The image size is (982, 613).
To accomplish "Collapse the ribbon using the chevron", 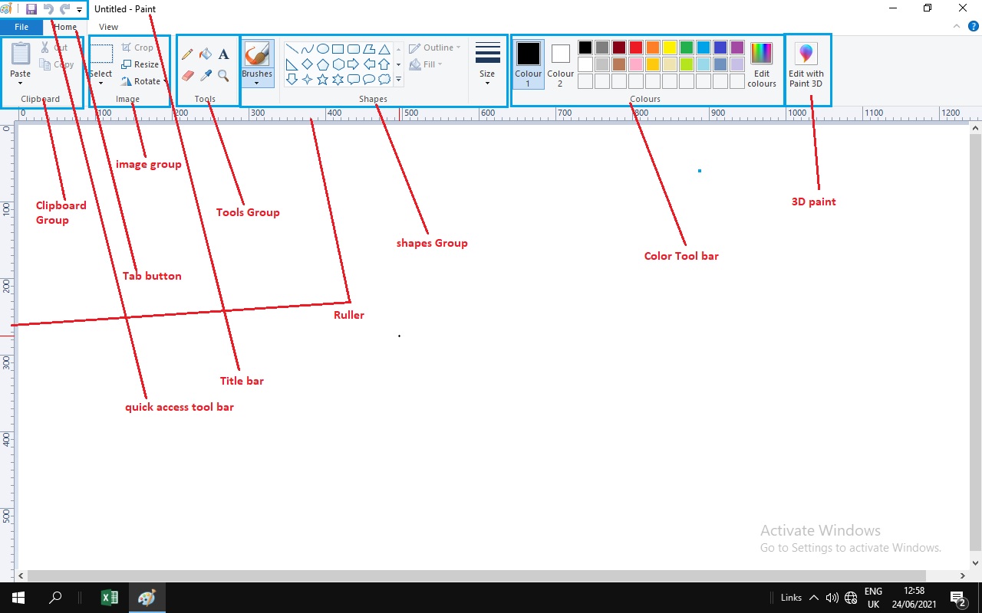I will pyautogui.click(x=957, y=26).
